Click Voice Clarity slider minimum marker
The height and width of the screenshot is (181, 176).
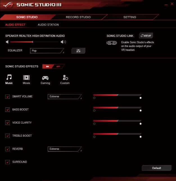(94, 124)
